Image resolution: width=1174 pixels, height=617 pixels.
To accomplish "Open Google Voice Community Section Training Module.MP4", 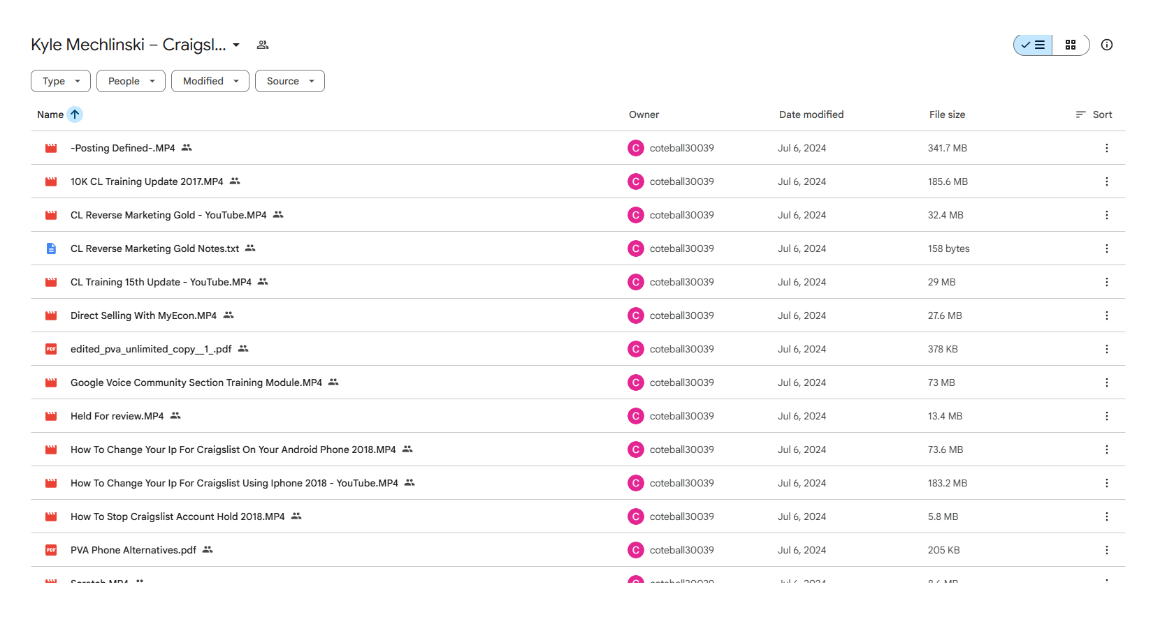I will tap(196, 382).
